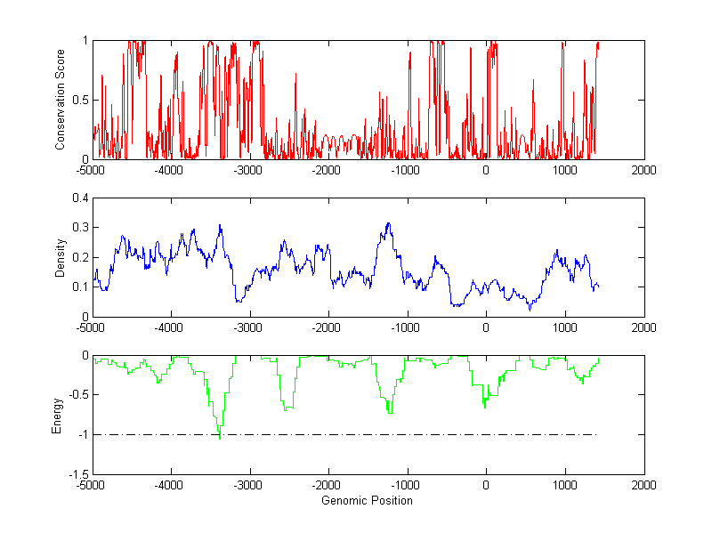Click the Energy y-axis label
Viewport: 712px width, 533px height.
(57, 415)
